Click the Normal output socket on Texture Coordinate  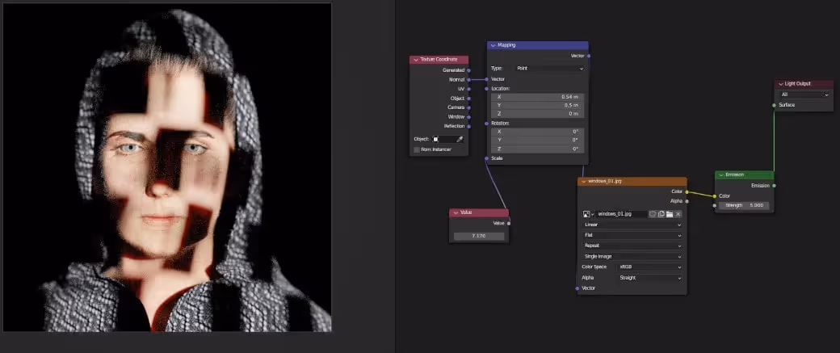(468, 79)
